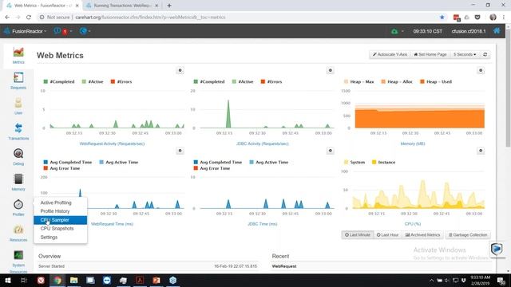Toggle Heap - Used series in Memory legend

(436, 81)
